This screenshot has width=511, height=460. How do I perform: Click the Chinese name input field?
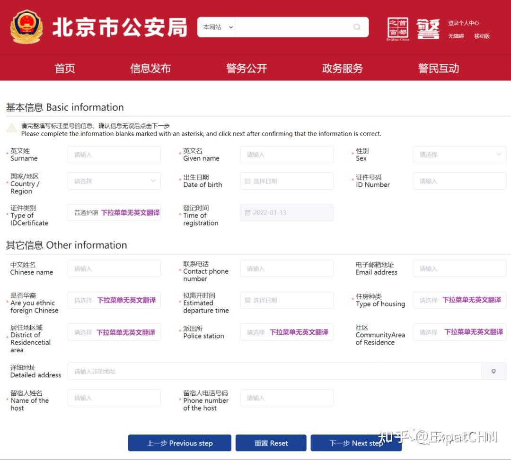point(114,268)
